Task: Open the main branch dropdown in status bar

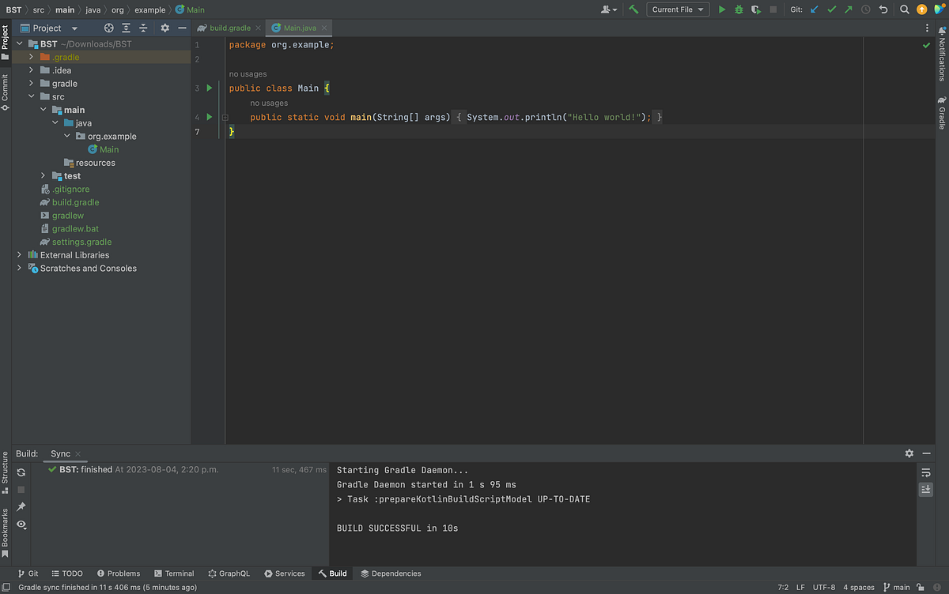Action: click(x=898, y=587)
